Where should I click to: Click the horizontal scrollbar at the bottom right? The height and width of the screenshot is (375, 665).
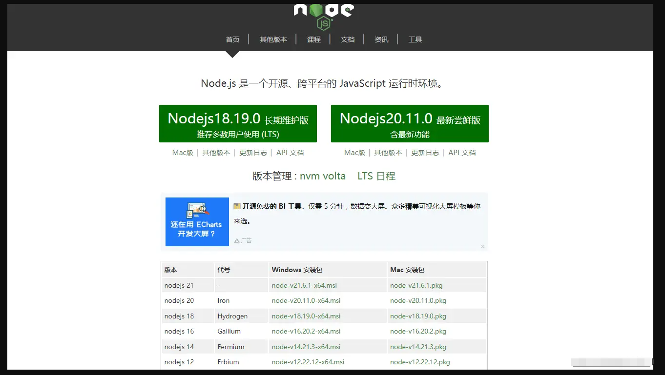tap(611, 362)
